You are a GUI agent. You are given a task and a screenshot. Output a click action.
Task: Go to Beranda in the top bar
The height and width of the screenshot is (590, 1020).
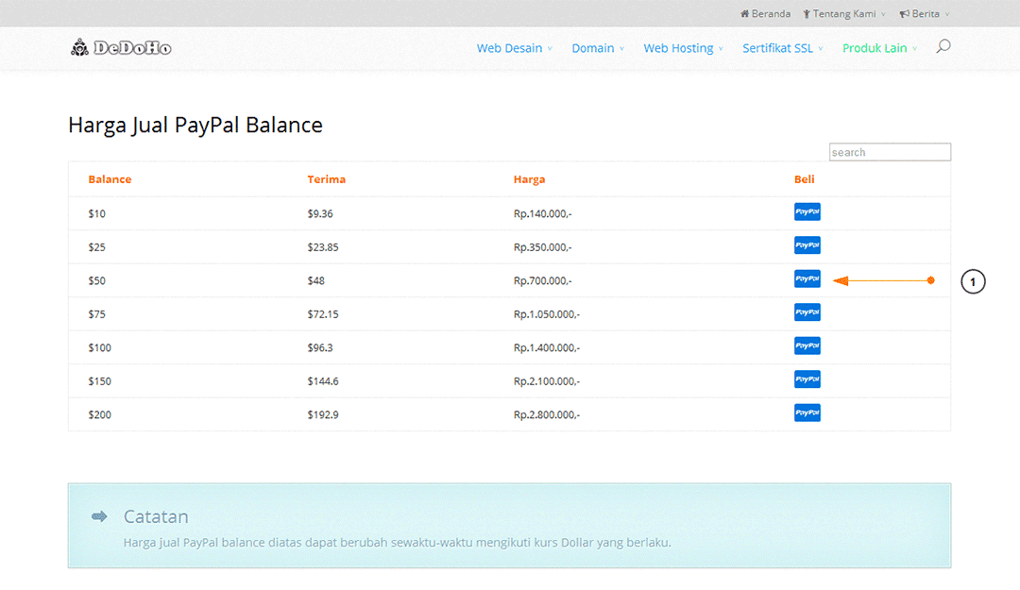click(765, 14)
